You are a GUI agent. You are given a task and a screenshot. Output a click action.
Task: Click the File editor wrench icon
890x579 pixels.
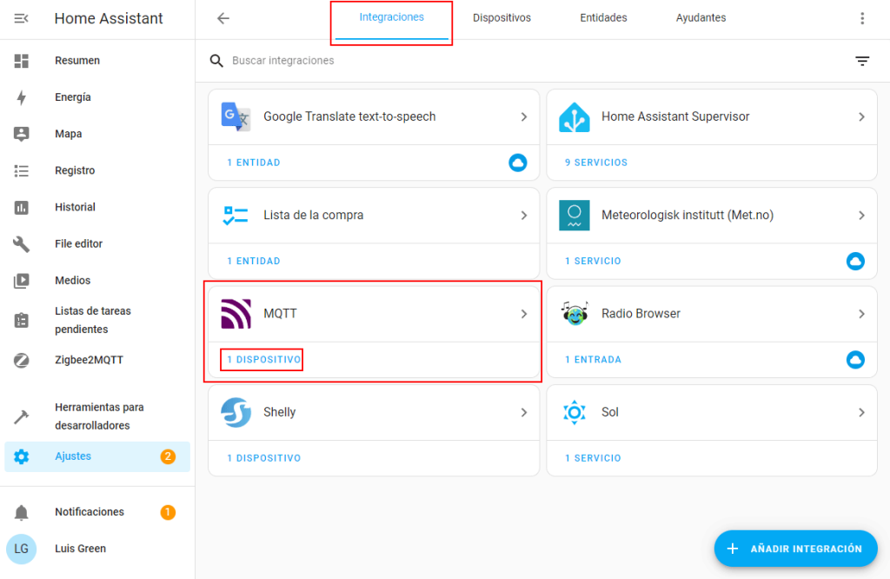[x=22, y=243]
